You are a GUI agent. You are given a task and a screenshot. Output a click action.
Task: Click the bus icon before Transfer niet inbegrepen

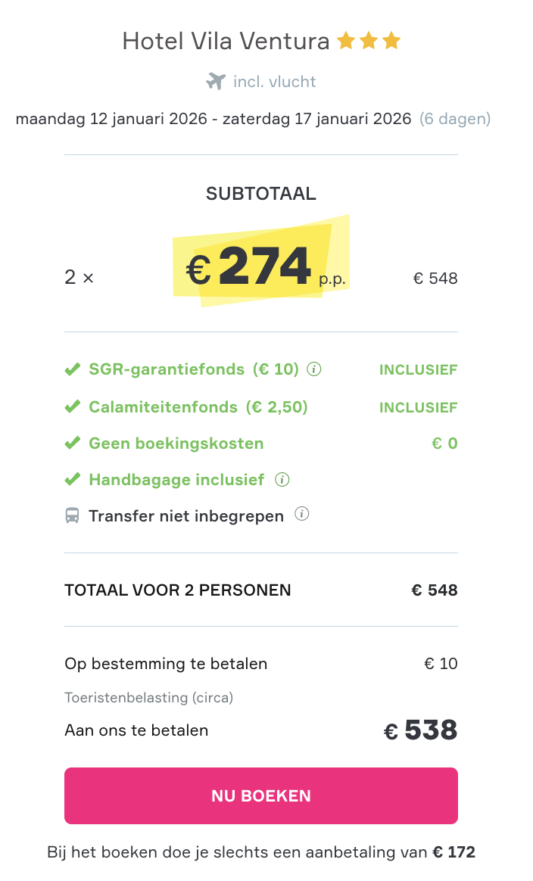tap(72, 515)
